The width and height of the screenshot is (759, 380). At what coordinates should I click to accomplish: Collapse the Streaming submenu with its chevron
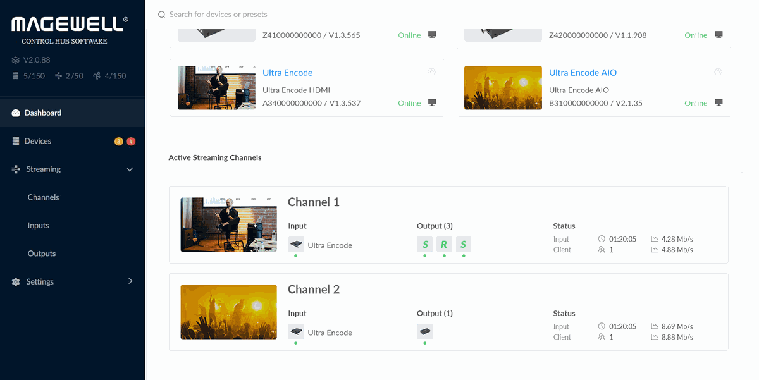coord(130,169)
